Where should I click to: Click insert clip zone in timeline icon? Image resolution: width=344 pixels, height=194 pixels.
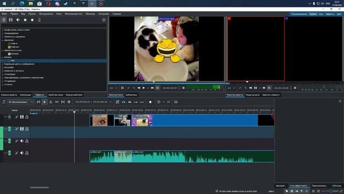tap(124, 102)
